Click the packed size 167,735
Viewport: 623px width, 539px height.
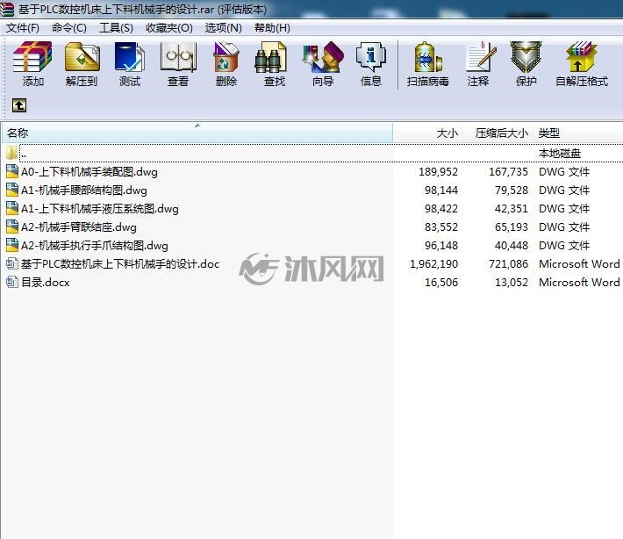[508, 172]
